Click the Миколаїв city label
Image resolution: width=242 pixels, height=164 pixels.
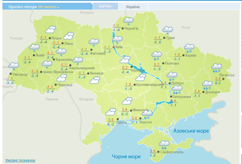tap(140, 110)
